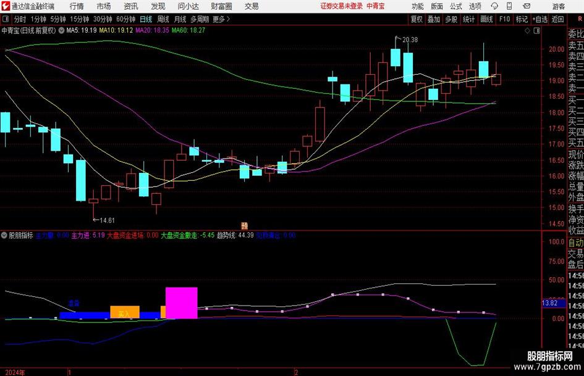The image size is (584, 376).
Task: Toggle the right panel layout icon
Action: (x=536, y=31)
